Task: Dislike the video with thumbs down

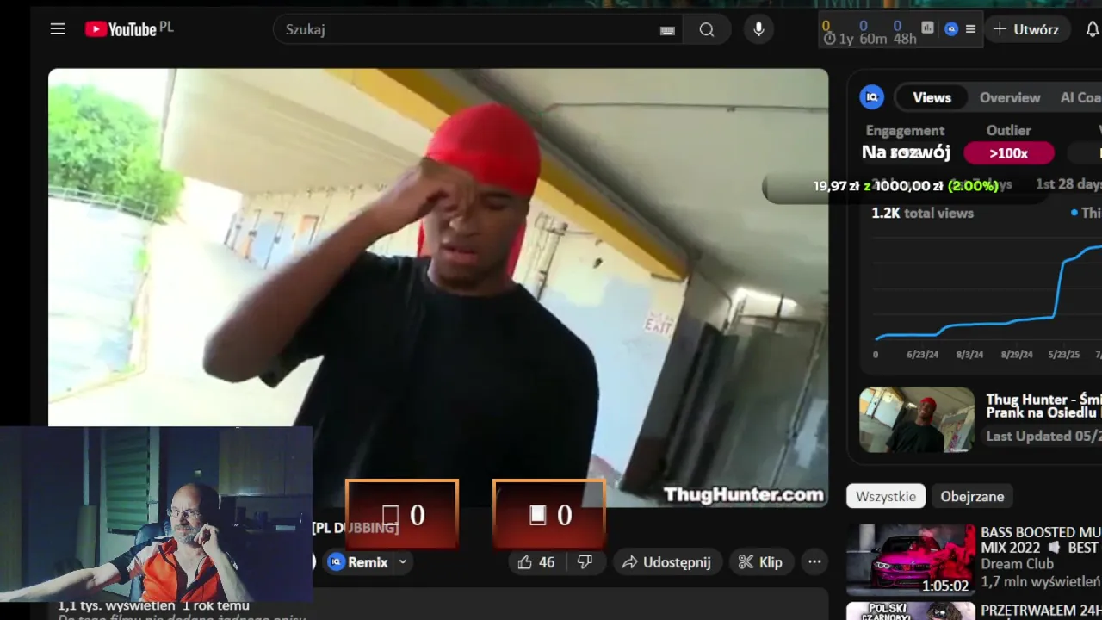Action: pos(585,562)
